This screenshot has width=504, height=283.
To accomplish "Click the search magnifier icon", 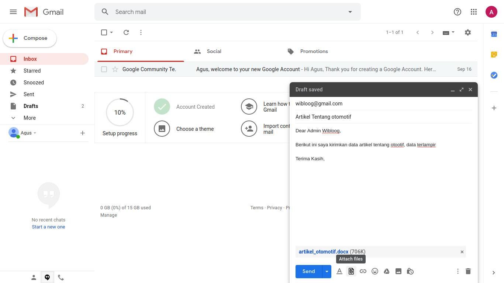I will pyautogui.click(x=105, y=12).
